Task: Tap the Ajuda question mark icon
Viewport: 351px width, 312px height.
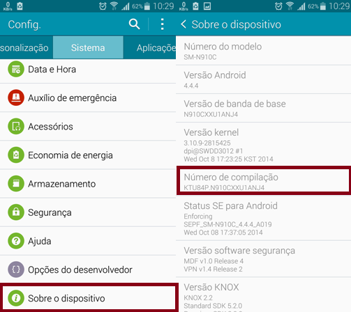Action: click(16, 241)
